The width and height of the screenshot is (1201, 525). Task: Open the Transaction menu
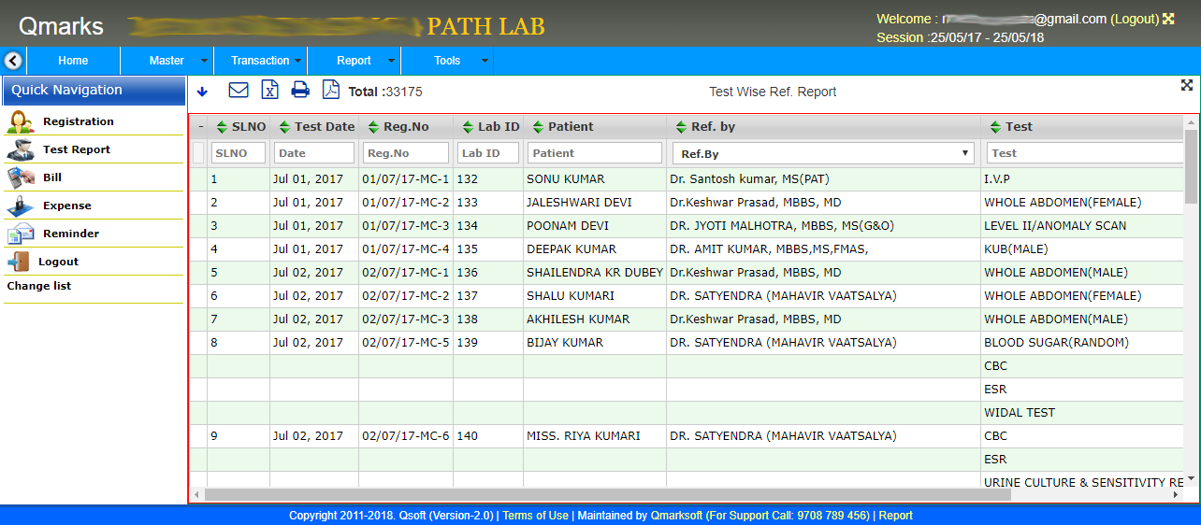(x=260, y=61)
